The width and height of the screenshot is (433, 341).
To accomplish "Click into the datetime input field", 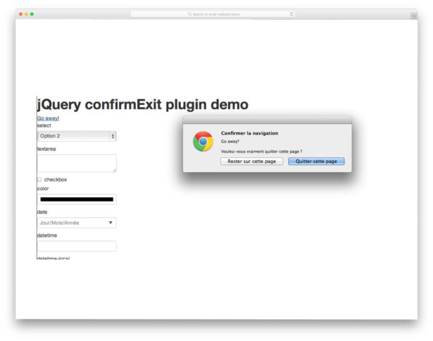I will click(x=77, y=246).
